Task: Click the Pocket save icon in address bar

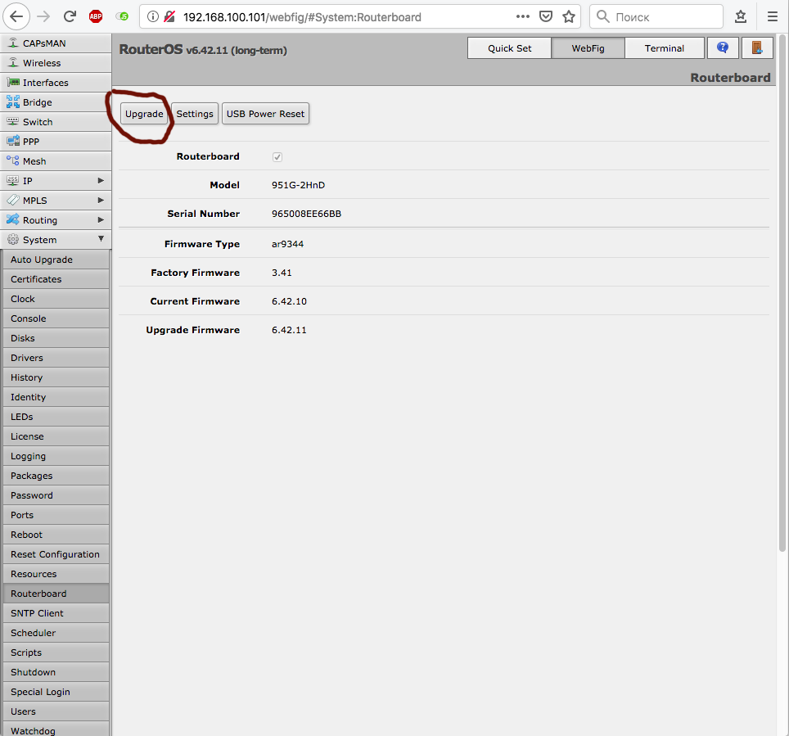Action: (546, 16)
